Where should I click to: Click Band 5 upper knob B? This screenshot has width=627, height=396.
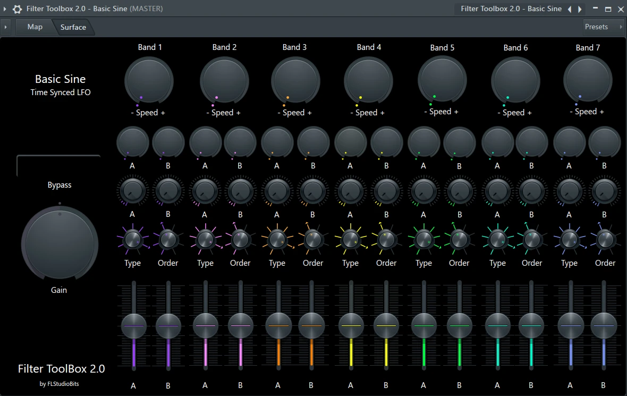coord(460,143)
